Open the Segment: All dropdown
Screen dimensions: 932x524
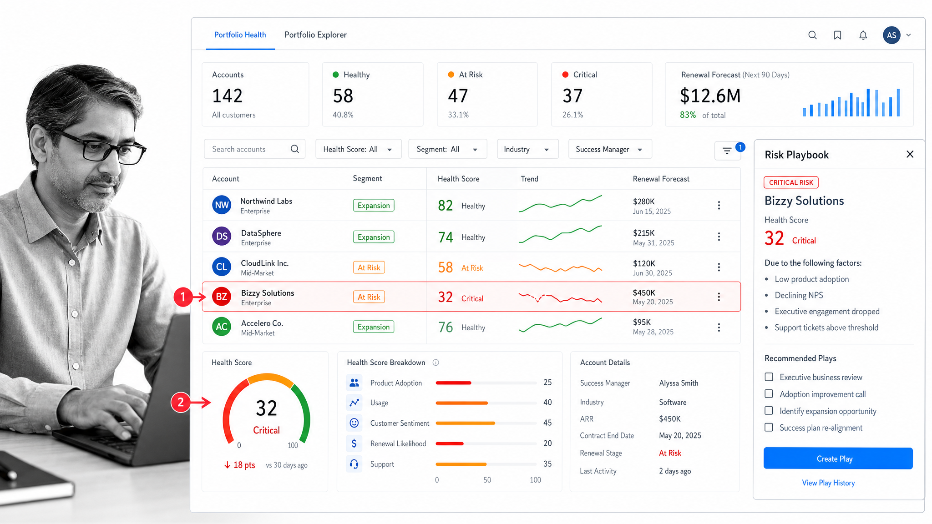448,149
